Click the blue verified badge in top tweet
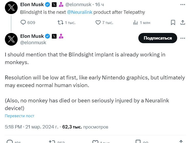191x143 pixels. 48,5
